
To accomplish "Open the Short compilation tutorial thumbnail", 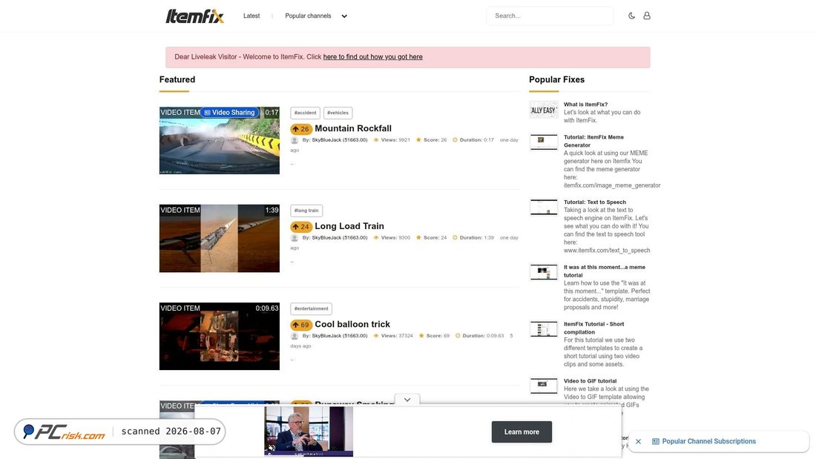I will click(544, 329).
